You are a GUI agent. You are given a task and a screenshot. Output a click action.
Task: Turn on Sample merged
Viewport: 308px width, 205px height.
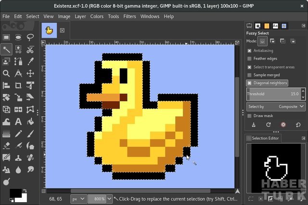point(249,75)
